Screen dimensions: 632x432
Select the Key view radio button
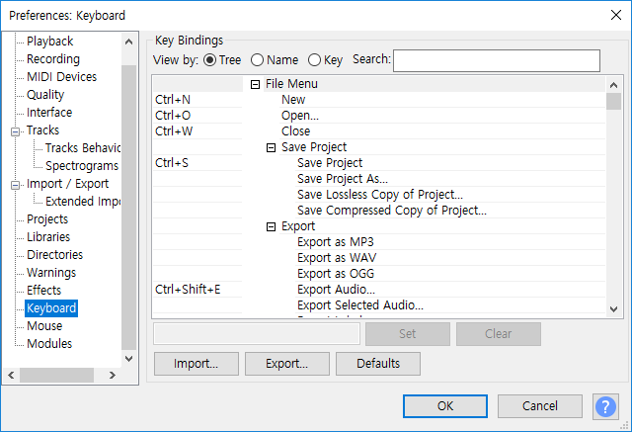click(315, 60)
